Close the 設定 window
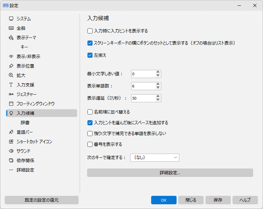This screenshot has width=263, height=209. 255,5
